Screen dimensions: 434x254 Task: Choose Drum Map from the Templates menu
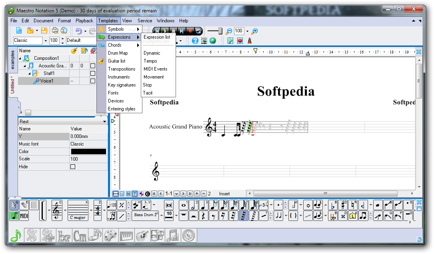(x=118, y=53)
